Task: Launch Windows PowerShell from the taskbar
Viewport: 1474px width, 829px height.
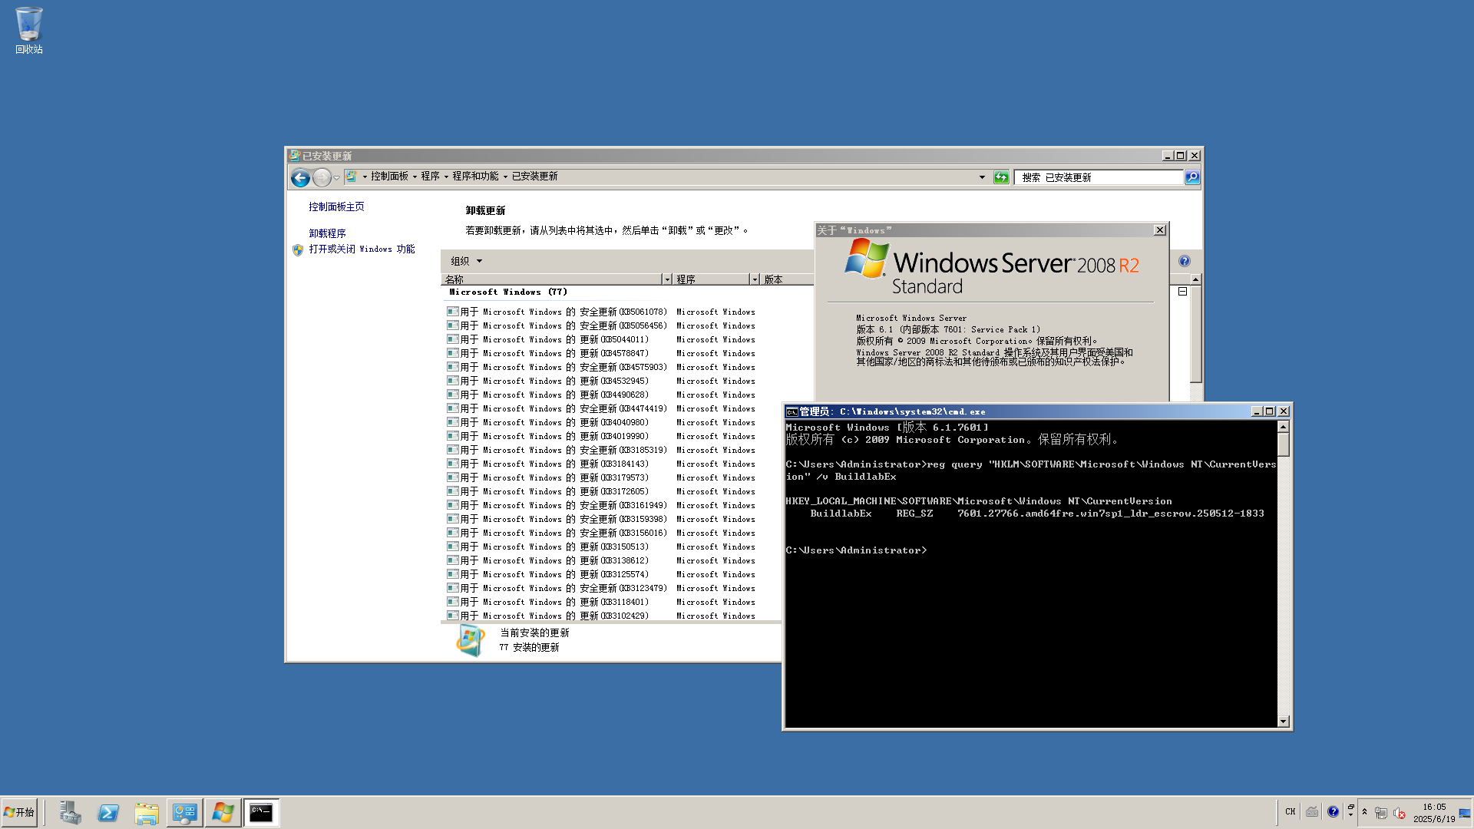Action: 108,812
